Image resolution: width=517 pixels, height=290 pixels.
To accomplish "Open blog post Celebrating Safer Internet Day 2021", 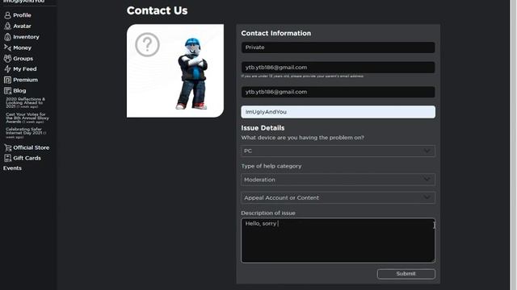I will pyautogui.click(x=26, y=133).
